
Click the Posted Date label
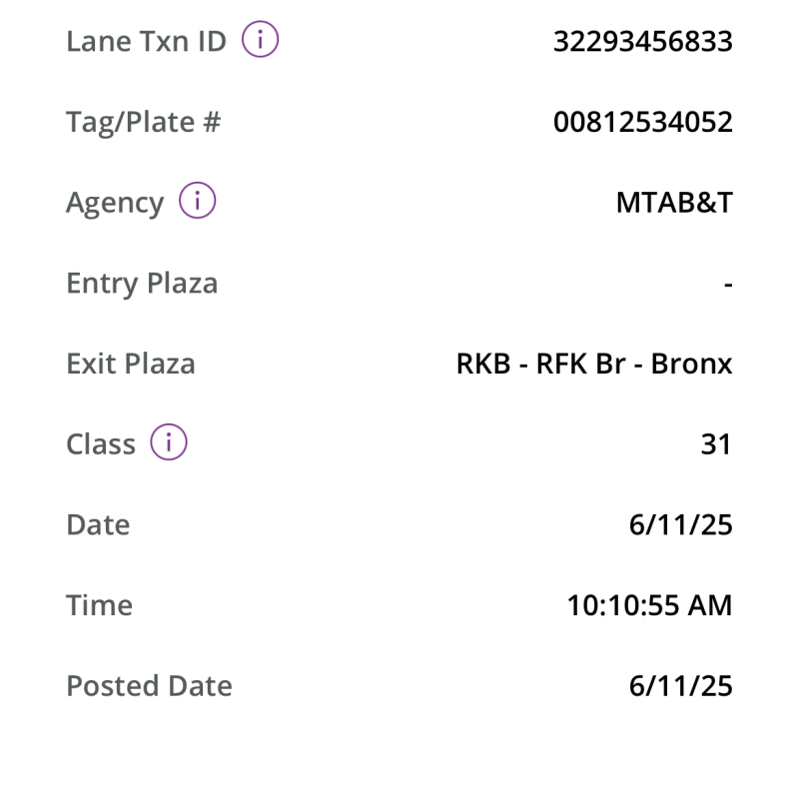pyautogui.click(x=149, y=685)
